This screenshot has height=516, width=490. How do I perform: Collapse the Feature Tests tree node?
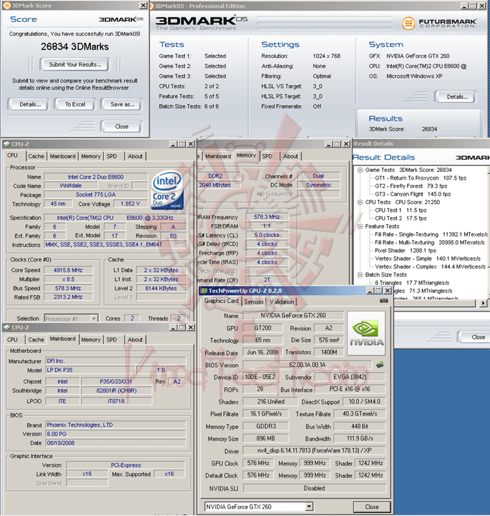click(360, 226)
